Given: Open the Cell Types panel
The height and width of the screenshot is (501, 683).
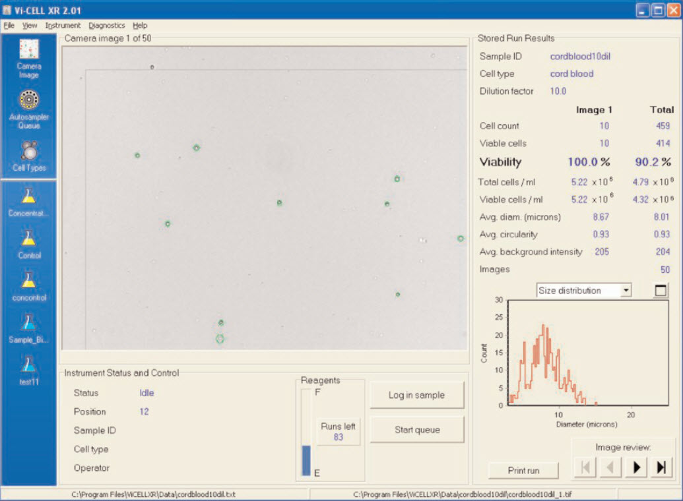Looking at the screenshot, I should pyautogui.click(x=29, y=156).
